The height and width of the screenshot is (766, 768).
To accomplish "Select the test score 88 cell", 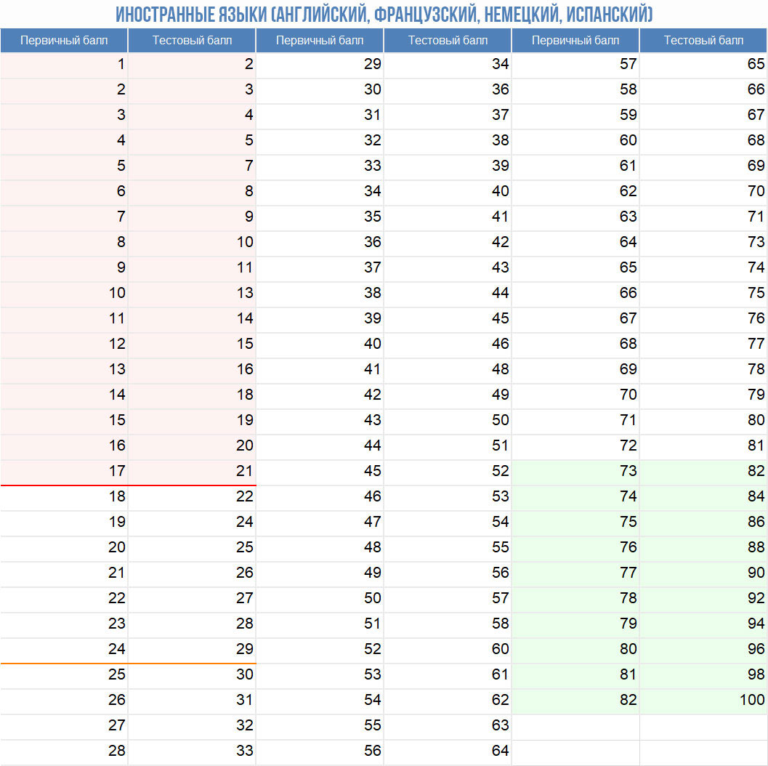I will click(703, 547).
